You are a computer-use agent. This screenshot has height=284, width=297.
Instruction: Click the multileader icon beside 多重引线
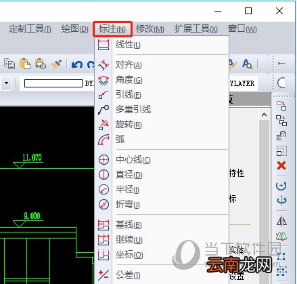pos(104,110)
